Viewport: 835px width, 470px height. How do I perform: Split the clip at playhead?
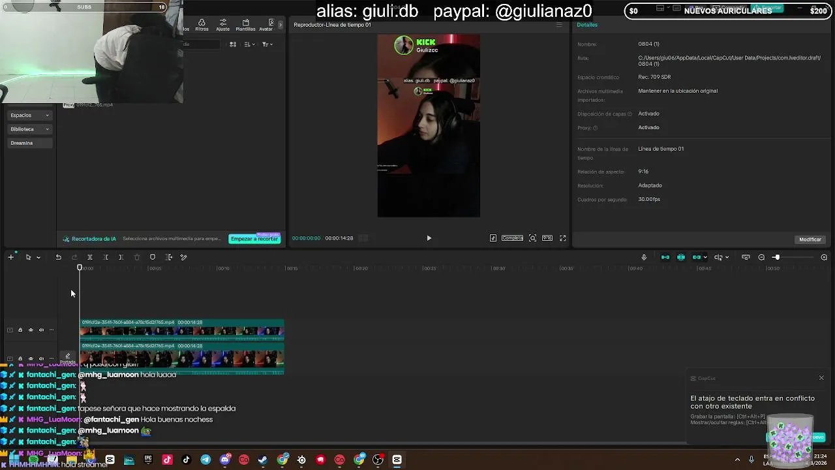[90, 257]
